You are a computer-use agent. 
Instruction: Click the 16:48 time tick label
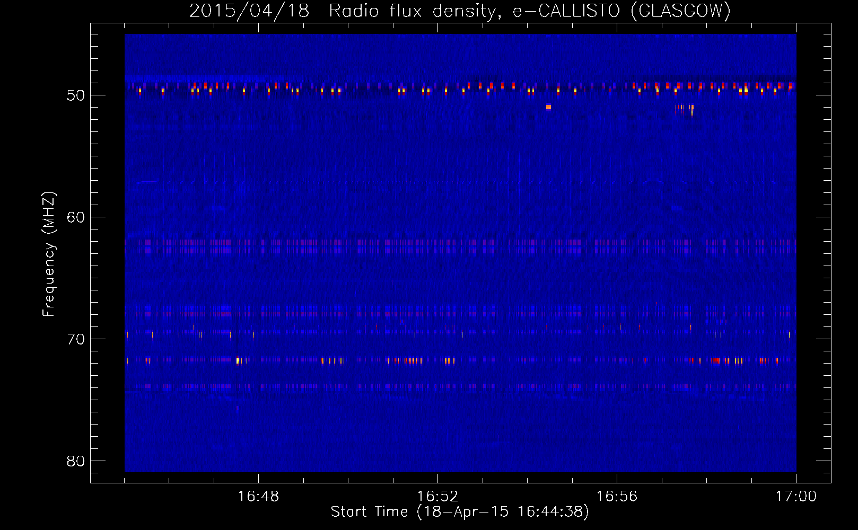pyautogui.click(x=258, y=497)
